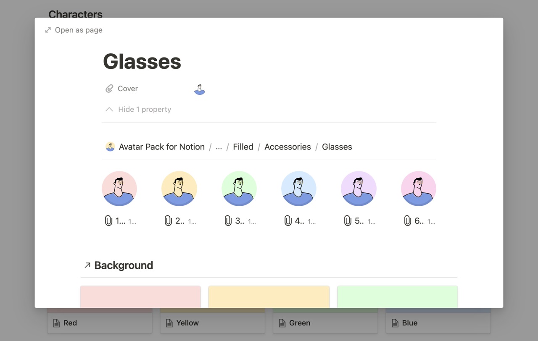This screenshot has width=538, height=341.
Task: Expand the breadcrumb ellipsis
Action: point(219,147)
